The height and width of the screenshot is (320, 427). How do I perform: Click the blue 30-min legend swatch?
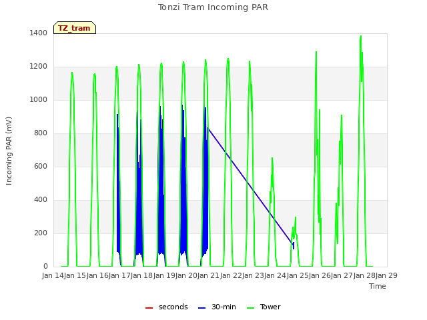pos(201,308)
